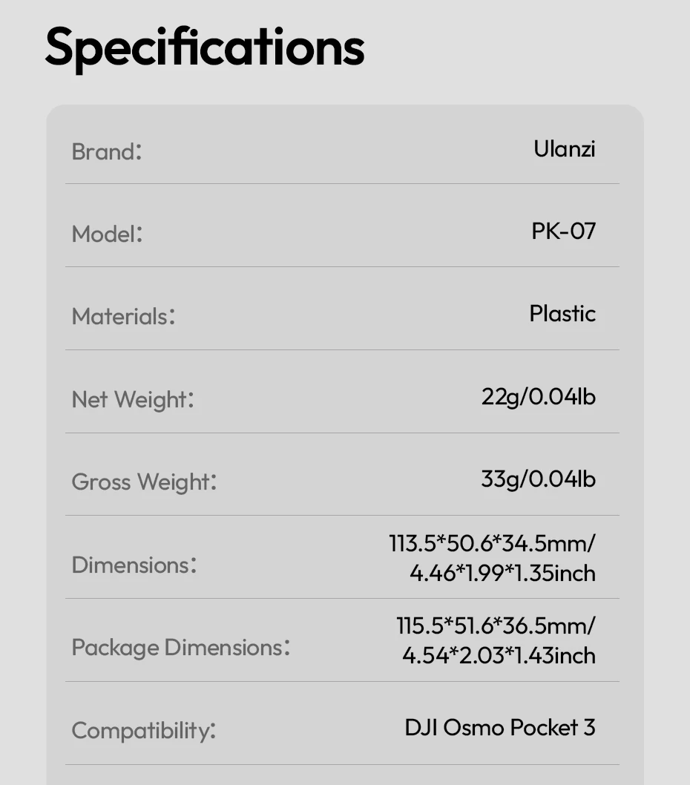Select the Materials label
The height and width of the screenshot is (785, 690).
pyautogui.click(x=123, y=317)
